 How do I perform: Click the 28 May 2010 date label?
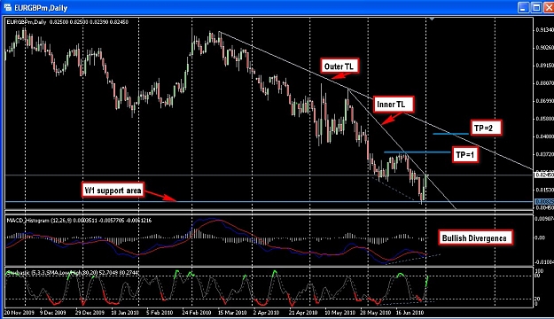(x=375, y=313)
